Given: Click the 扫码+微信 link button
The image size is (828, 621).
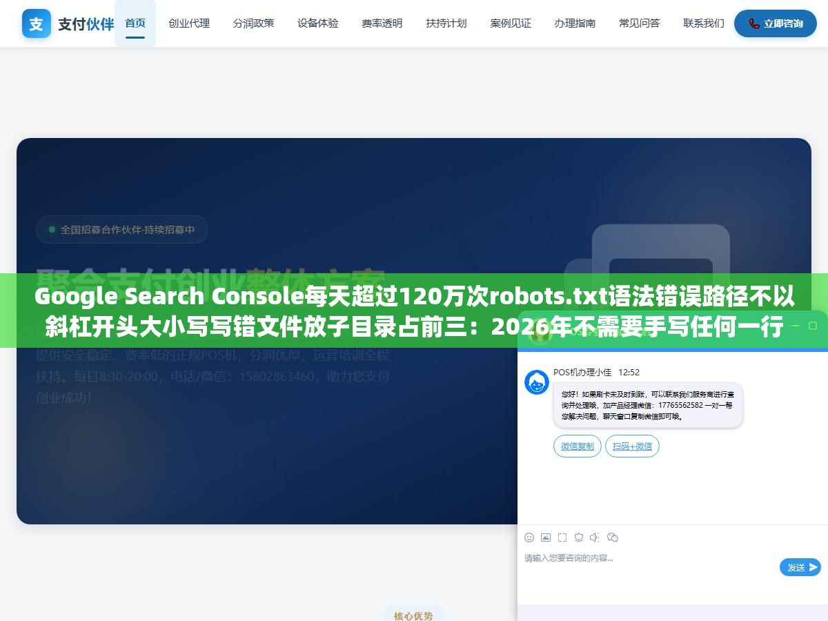Looking at the screenshot, I should click(x=632, y=446).
